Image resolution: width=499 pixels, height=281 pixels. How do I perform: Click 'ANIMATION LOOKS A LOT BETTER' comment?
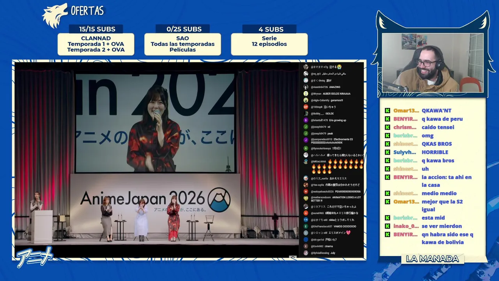click(336, 199)
